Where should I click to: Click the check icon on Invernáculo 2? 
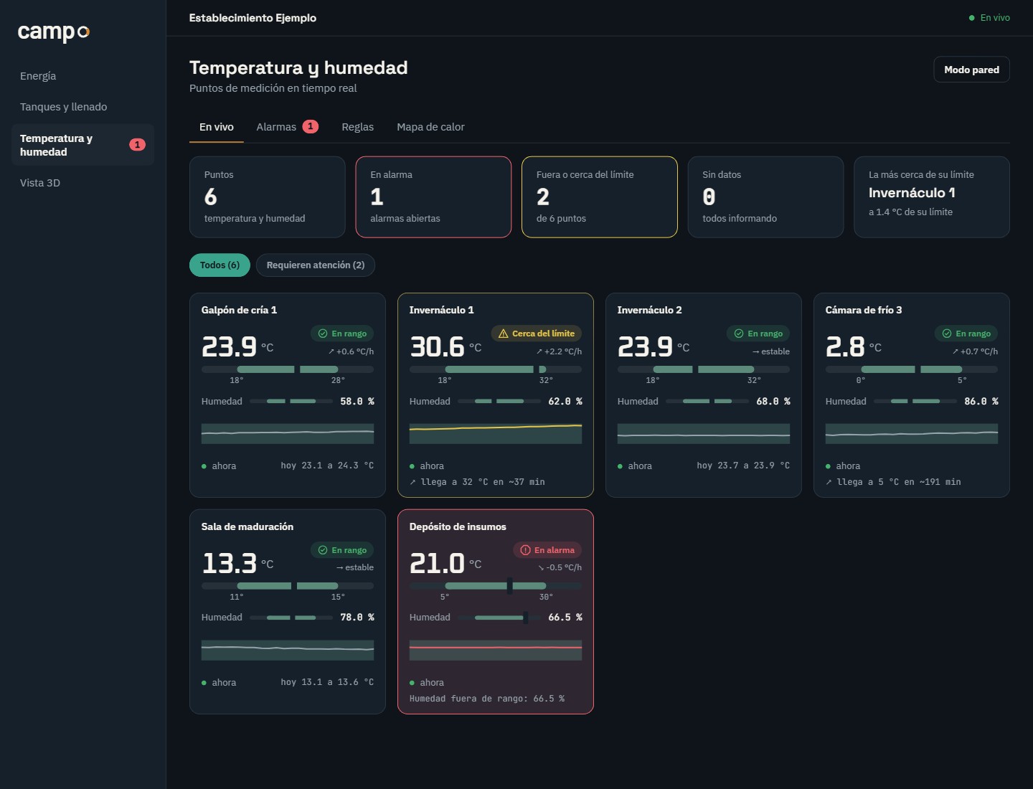739,334
